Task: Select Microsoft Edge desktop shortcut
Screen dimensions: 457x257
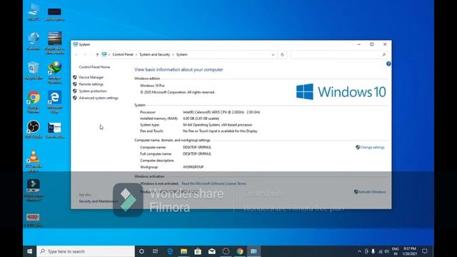Action: [54, 101]
